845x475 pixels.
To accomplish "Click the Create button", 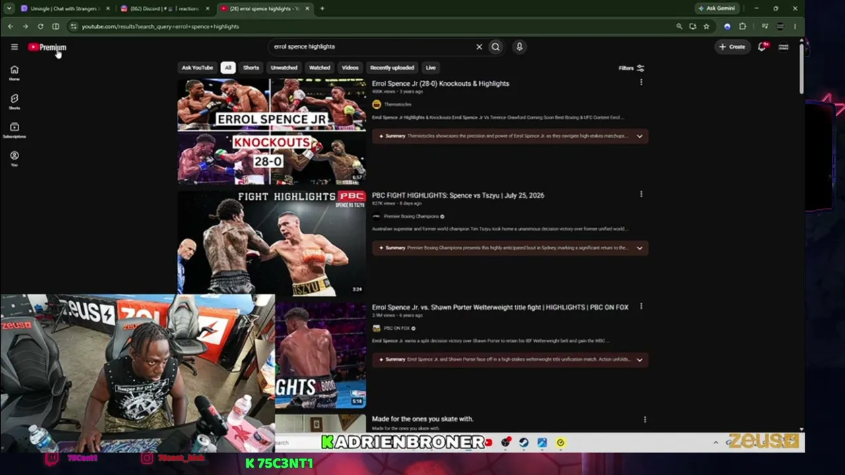I will (732, 47).
